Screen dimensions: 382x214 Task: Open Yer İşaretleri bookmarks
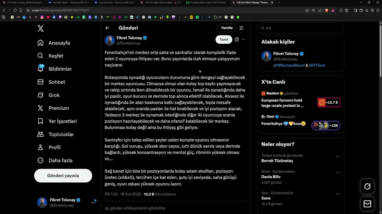point(57,121)
